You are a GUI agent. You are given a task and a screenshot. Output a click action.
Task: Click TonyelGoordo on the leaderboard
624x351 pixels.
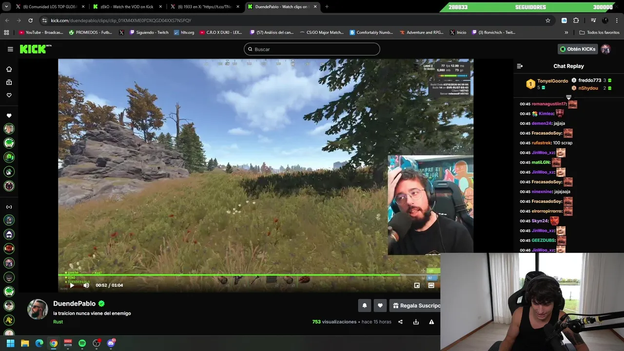click(552, 81)
